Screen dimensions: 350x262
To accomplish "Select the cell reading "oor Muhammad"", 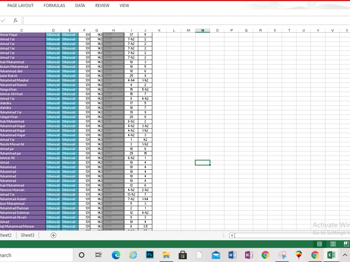I will click(23, 204).
